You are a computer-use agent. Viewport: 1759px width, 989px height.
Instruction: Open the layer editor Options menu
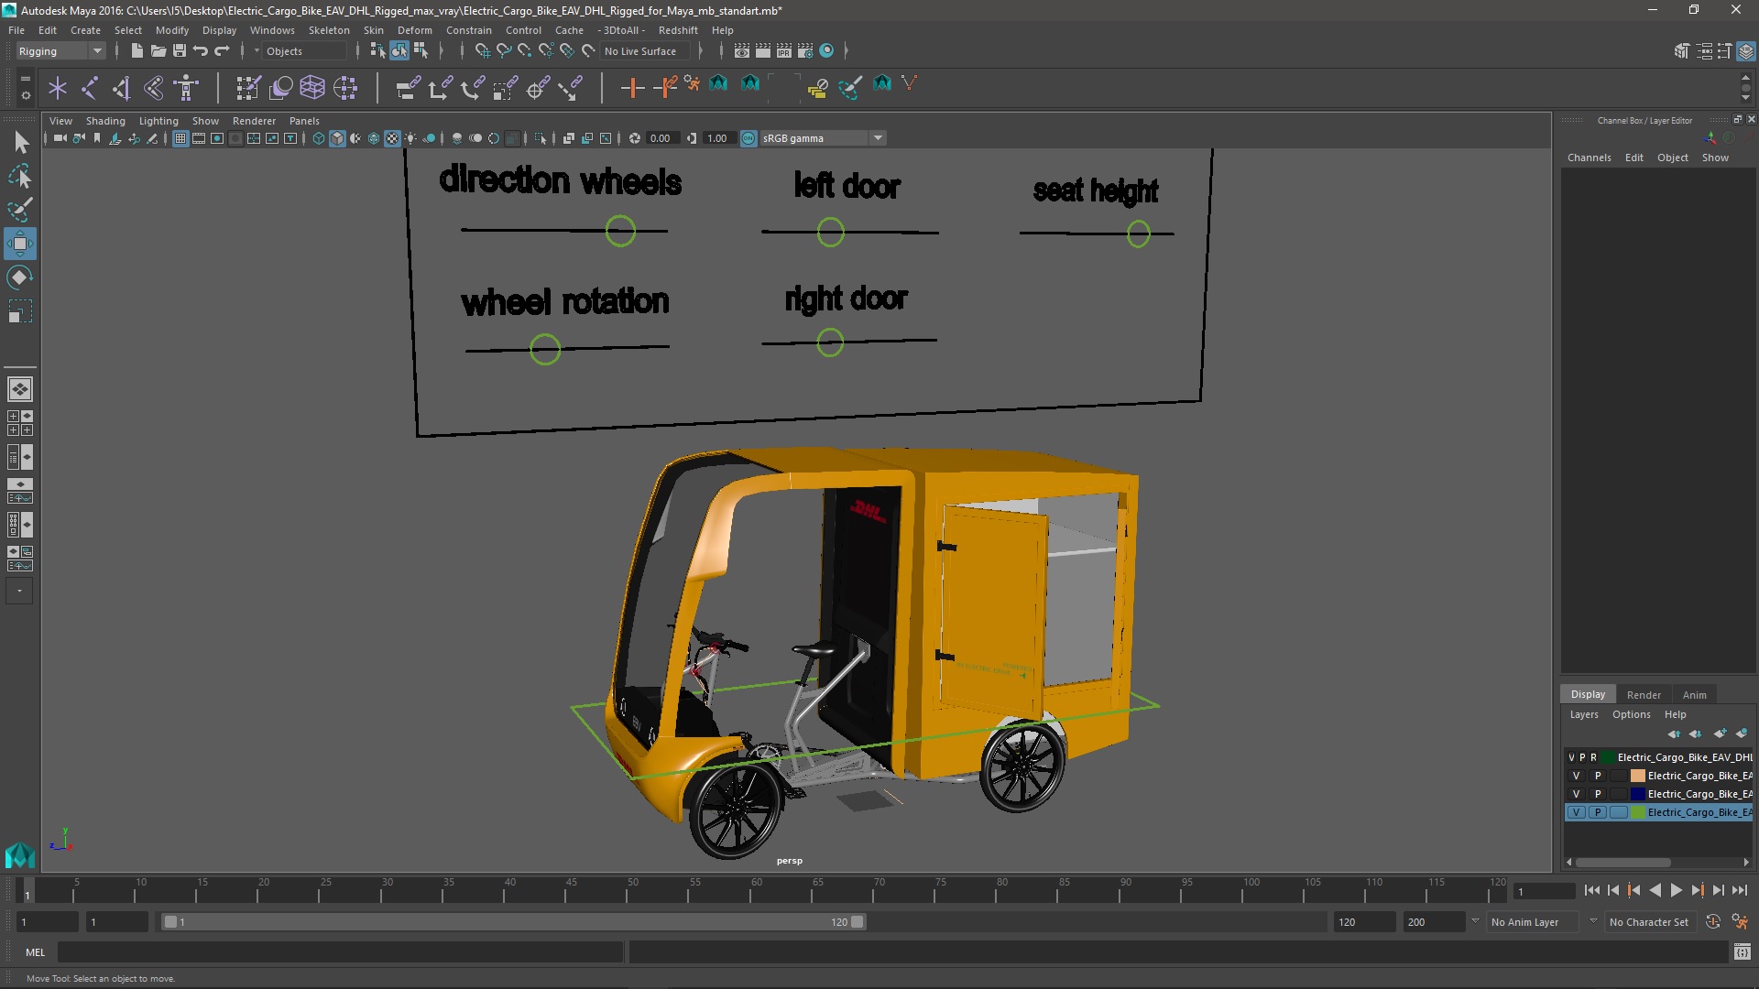1631,714
